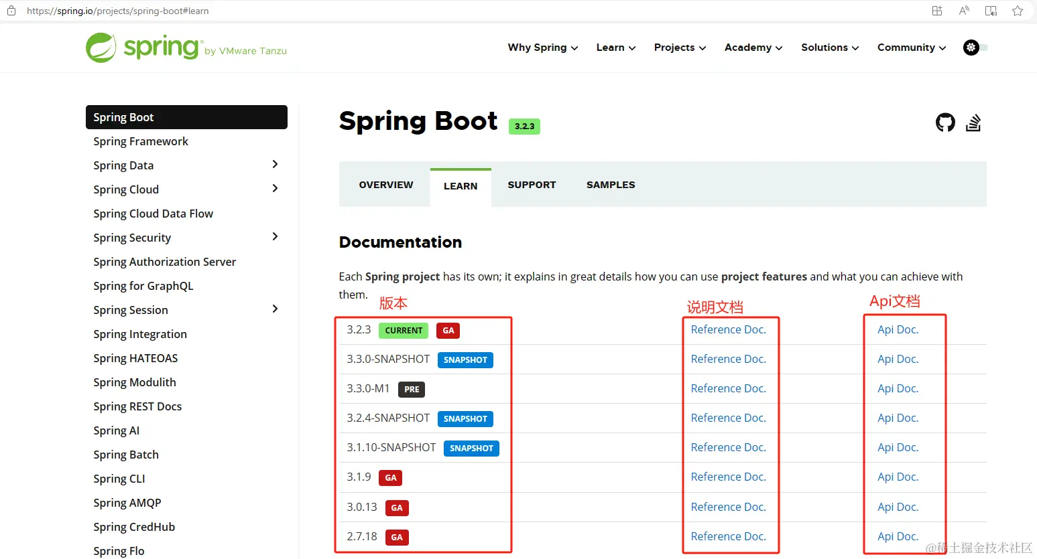Click the CURRENT badge on 3.2.3 row
The height and width of the screenshot is (559, 1037).
click(404, 330)
